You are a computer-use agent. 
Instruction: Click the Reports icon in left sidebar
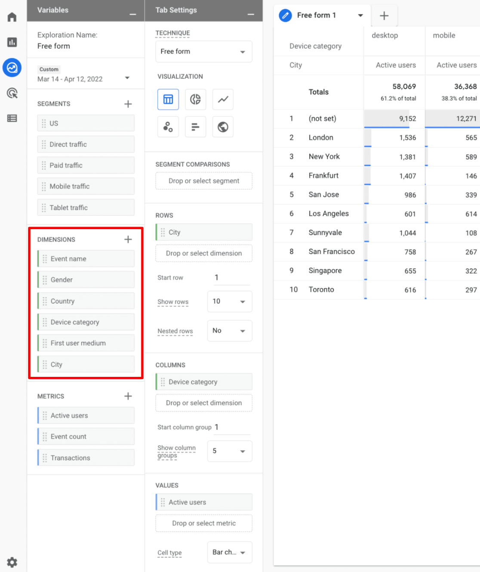point(12,42)
